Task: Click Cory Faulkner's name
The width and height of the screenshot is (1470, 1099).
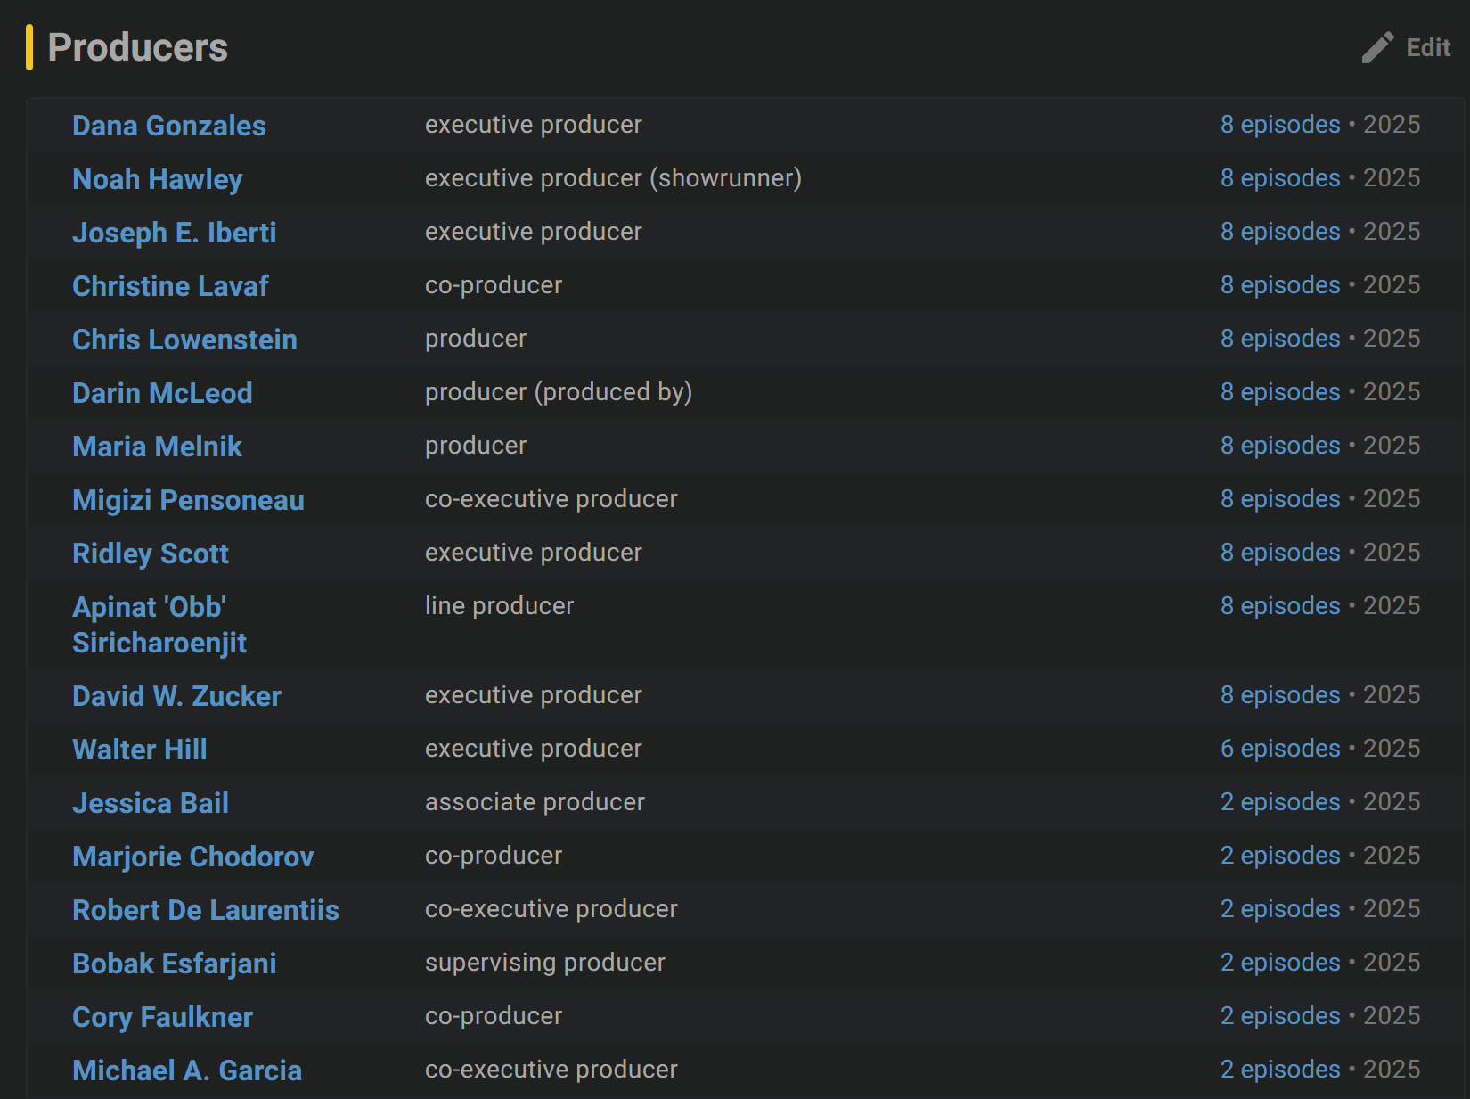Action: (x=162, y=1017)
